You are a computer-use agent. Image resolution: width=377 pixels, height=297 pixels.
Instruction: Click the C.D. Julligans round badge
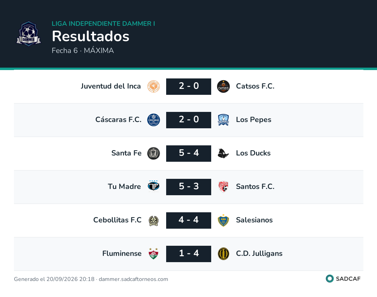point(223,254)
